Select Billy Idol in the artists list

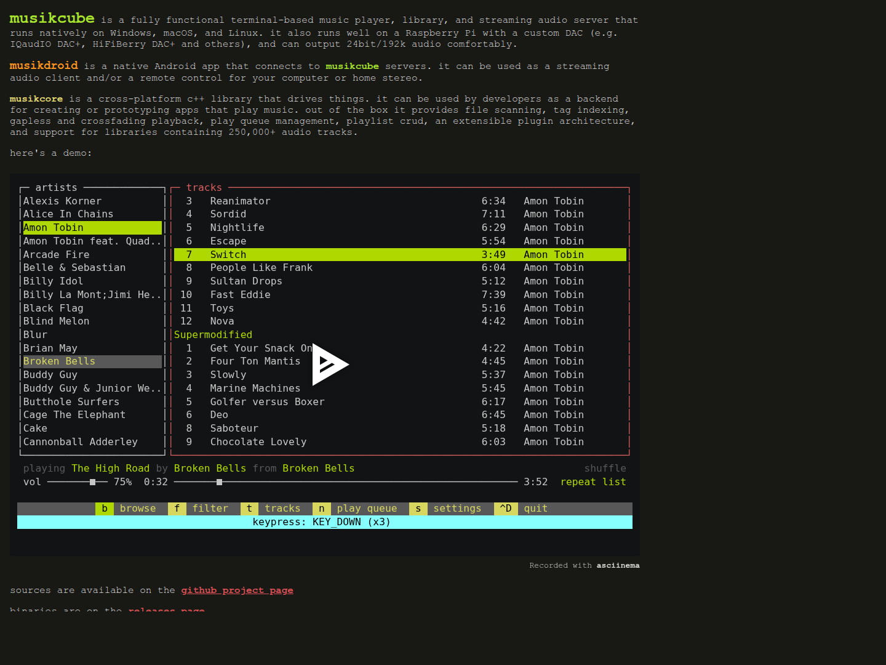92,281
